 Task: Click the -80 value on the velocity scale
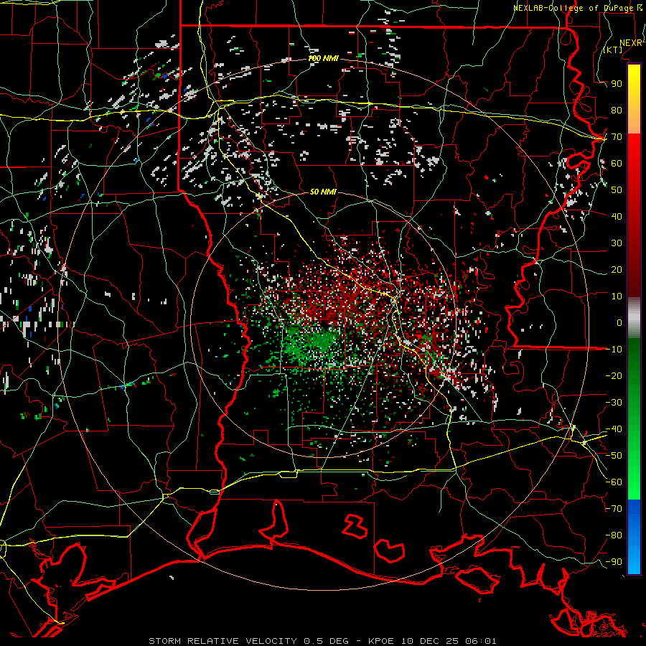[614, 535]
